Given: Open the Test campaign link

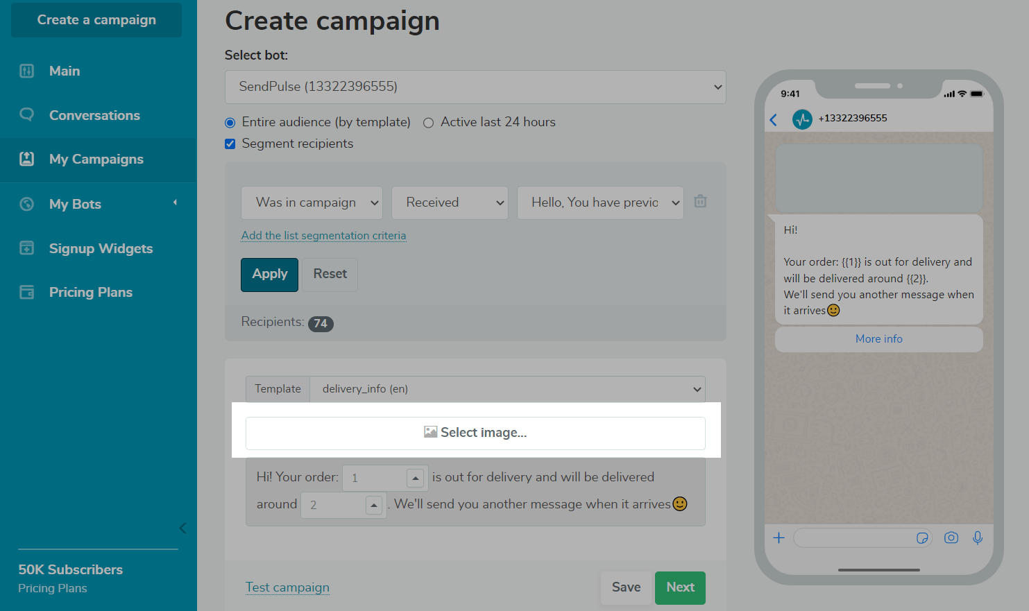Looking at the screenshot, I should pos(287,587).
